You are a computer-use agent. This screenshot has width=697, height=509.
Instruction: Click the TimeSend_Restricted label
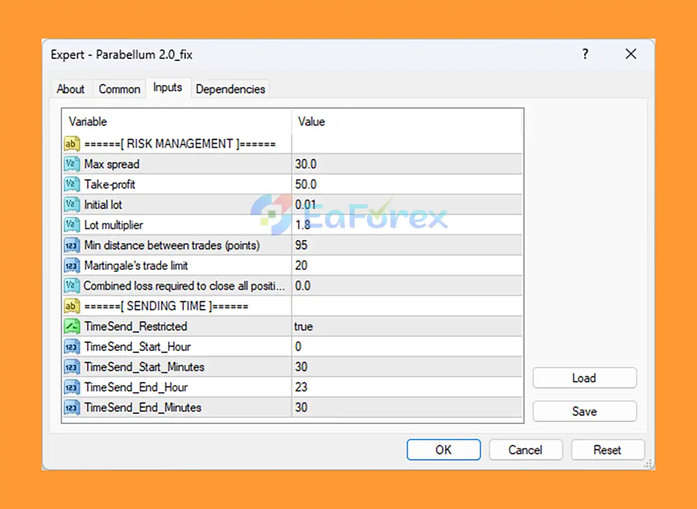tap(136, 327)
